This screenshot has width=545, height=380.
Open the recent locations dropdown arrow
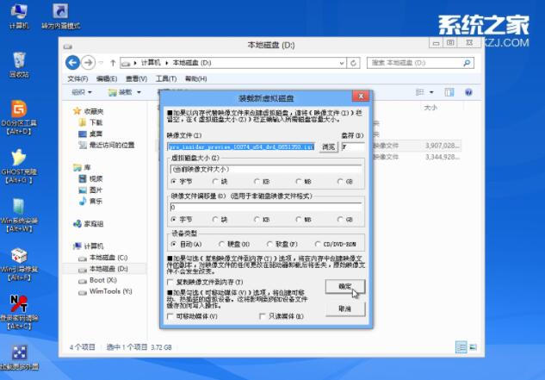click(101, 63)
